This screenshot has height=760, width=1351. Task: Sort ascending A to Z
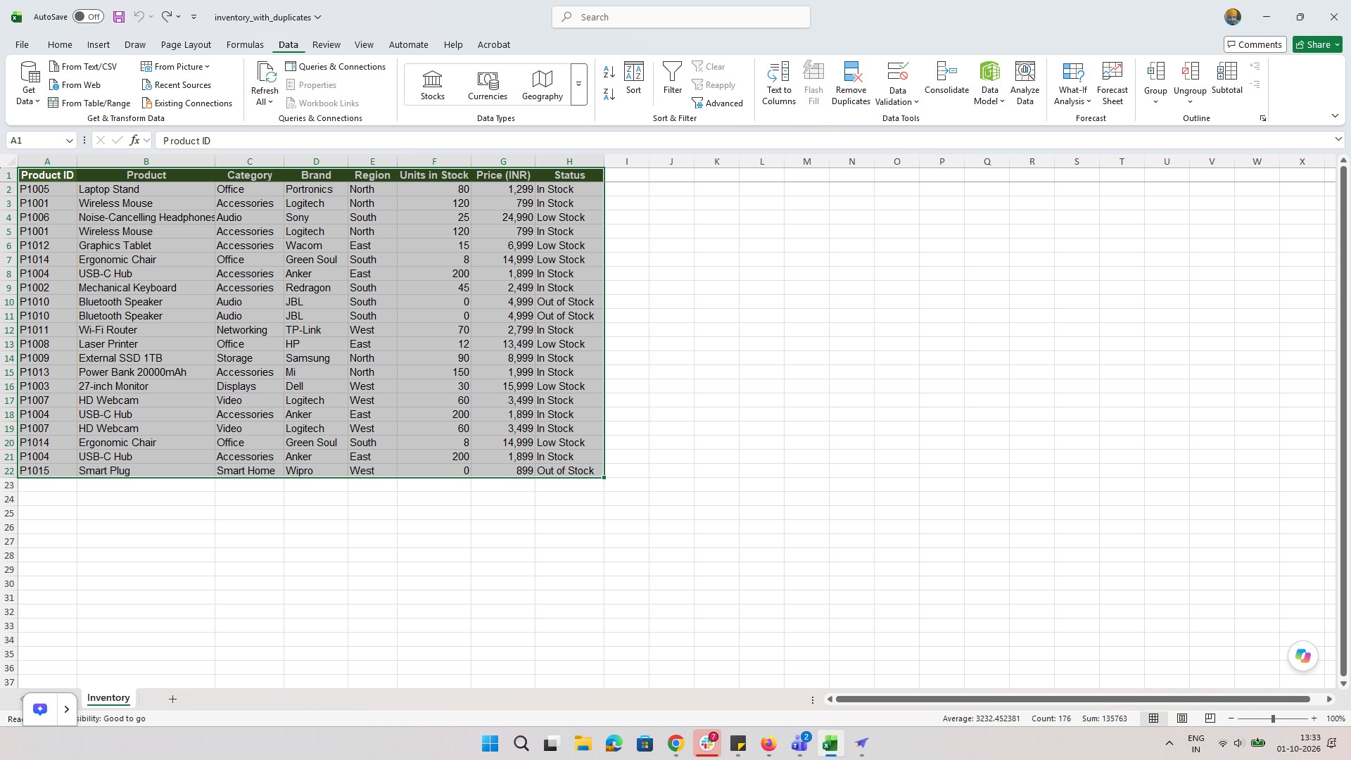click(x=609, y=71)
